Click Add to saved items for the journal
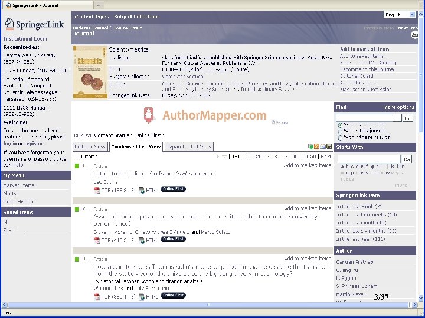Viewport: 425px width, 318px height. click(x=362, y=56)
